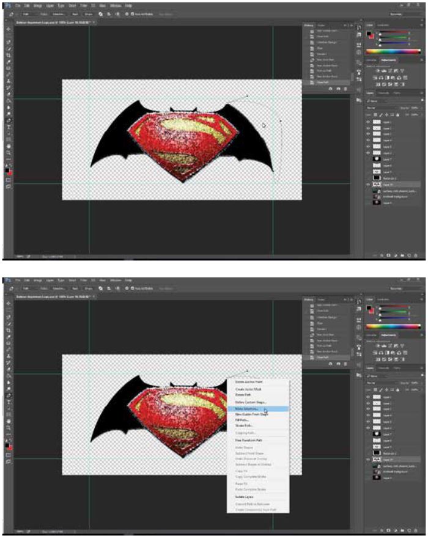Select Layer 7 thumbnail in upper Layers panel

point(377,160)
